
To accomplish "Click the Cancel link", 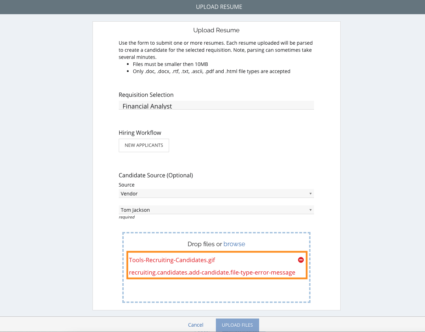I will (x=195, y=325).
